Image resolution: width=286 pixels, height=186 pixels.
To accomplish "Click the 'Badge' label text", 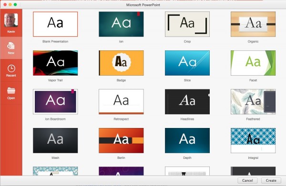I will (121, 80).
